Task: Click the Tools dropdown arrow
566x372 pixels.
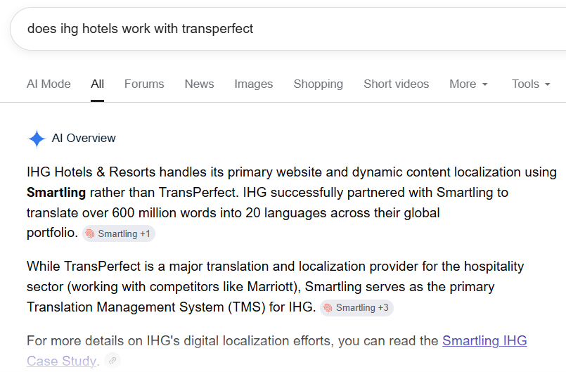Action: pos(547,84)
